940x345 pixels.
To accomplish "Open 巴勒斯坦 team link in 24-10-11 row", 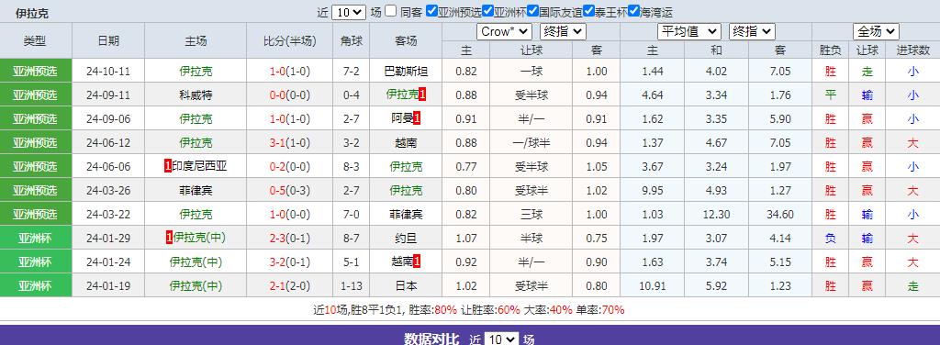I will coord(406,72).
